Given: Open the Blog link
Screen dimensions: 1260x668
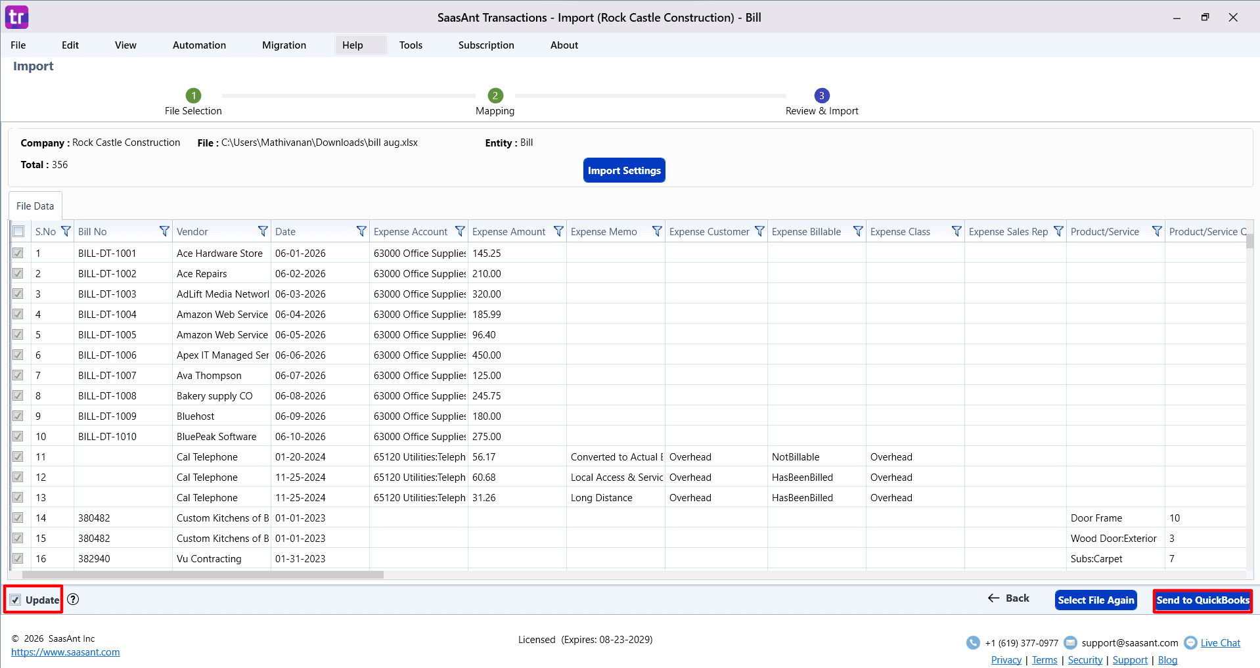Looking at the screenshot, I should pyautogui.click(x=1167, y=660).
